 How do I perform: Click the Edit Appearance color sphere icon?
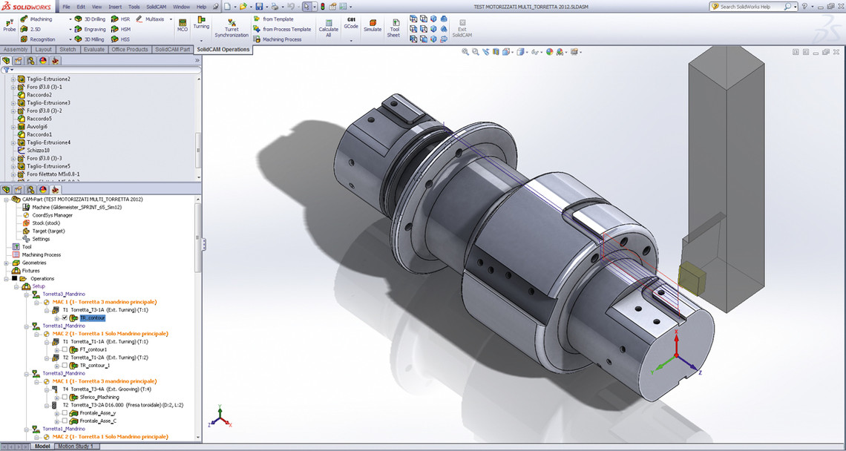pos(550,52)
